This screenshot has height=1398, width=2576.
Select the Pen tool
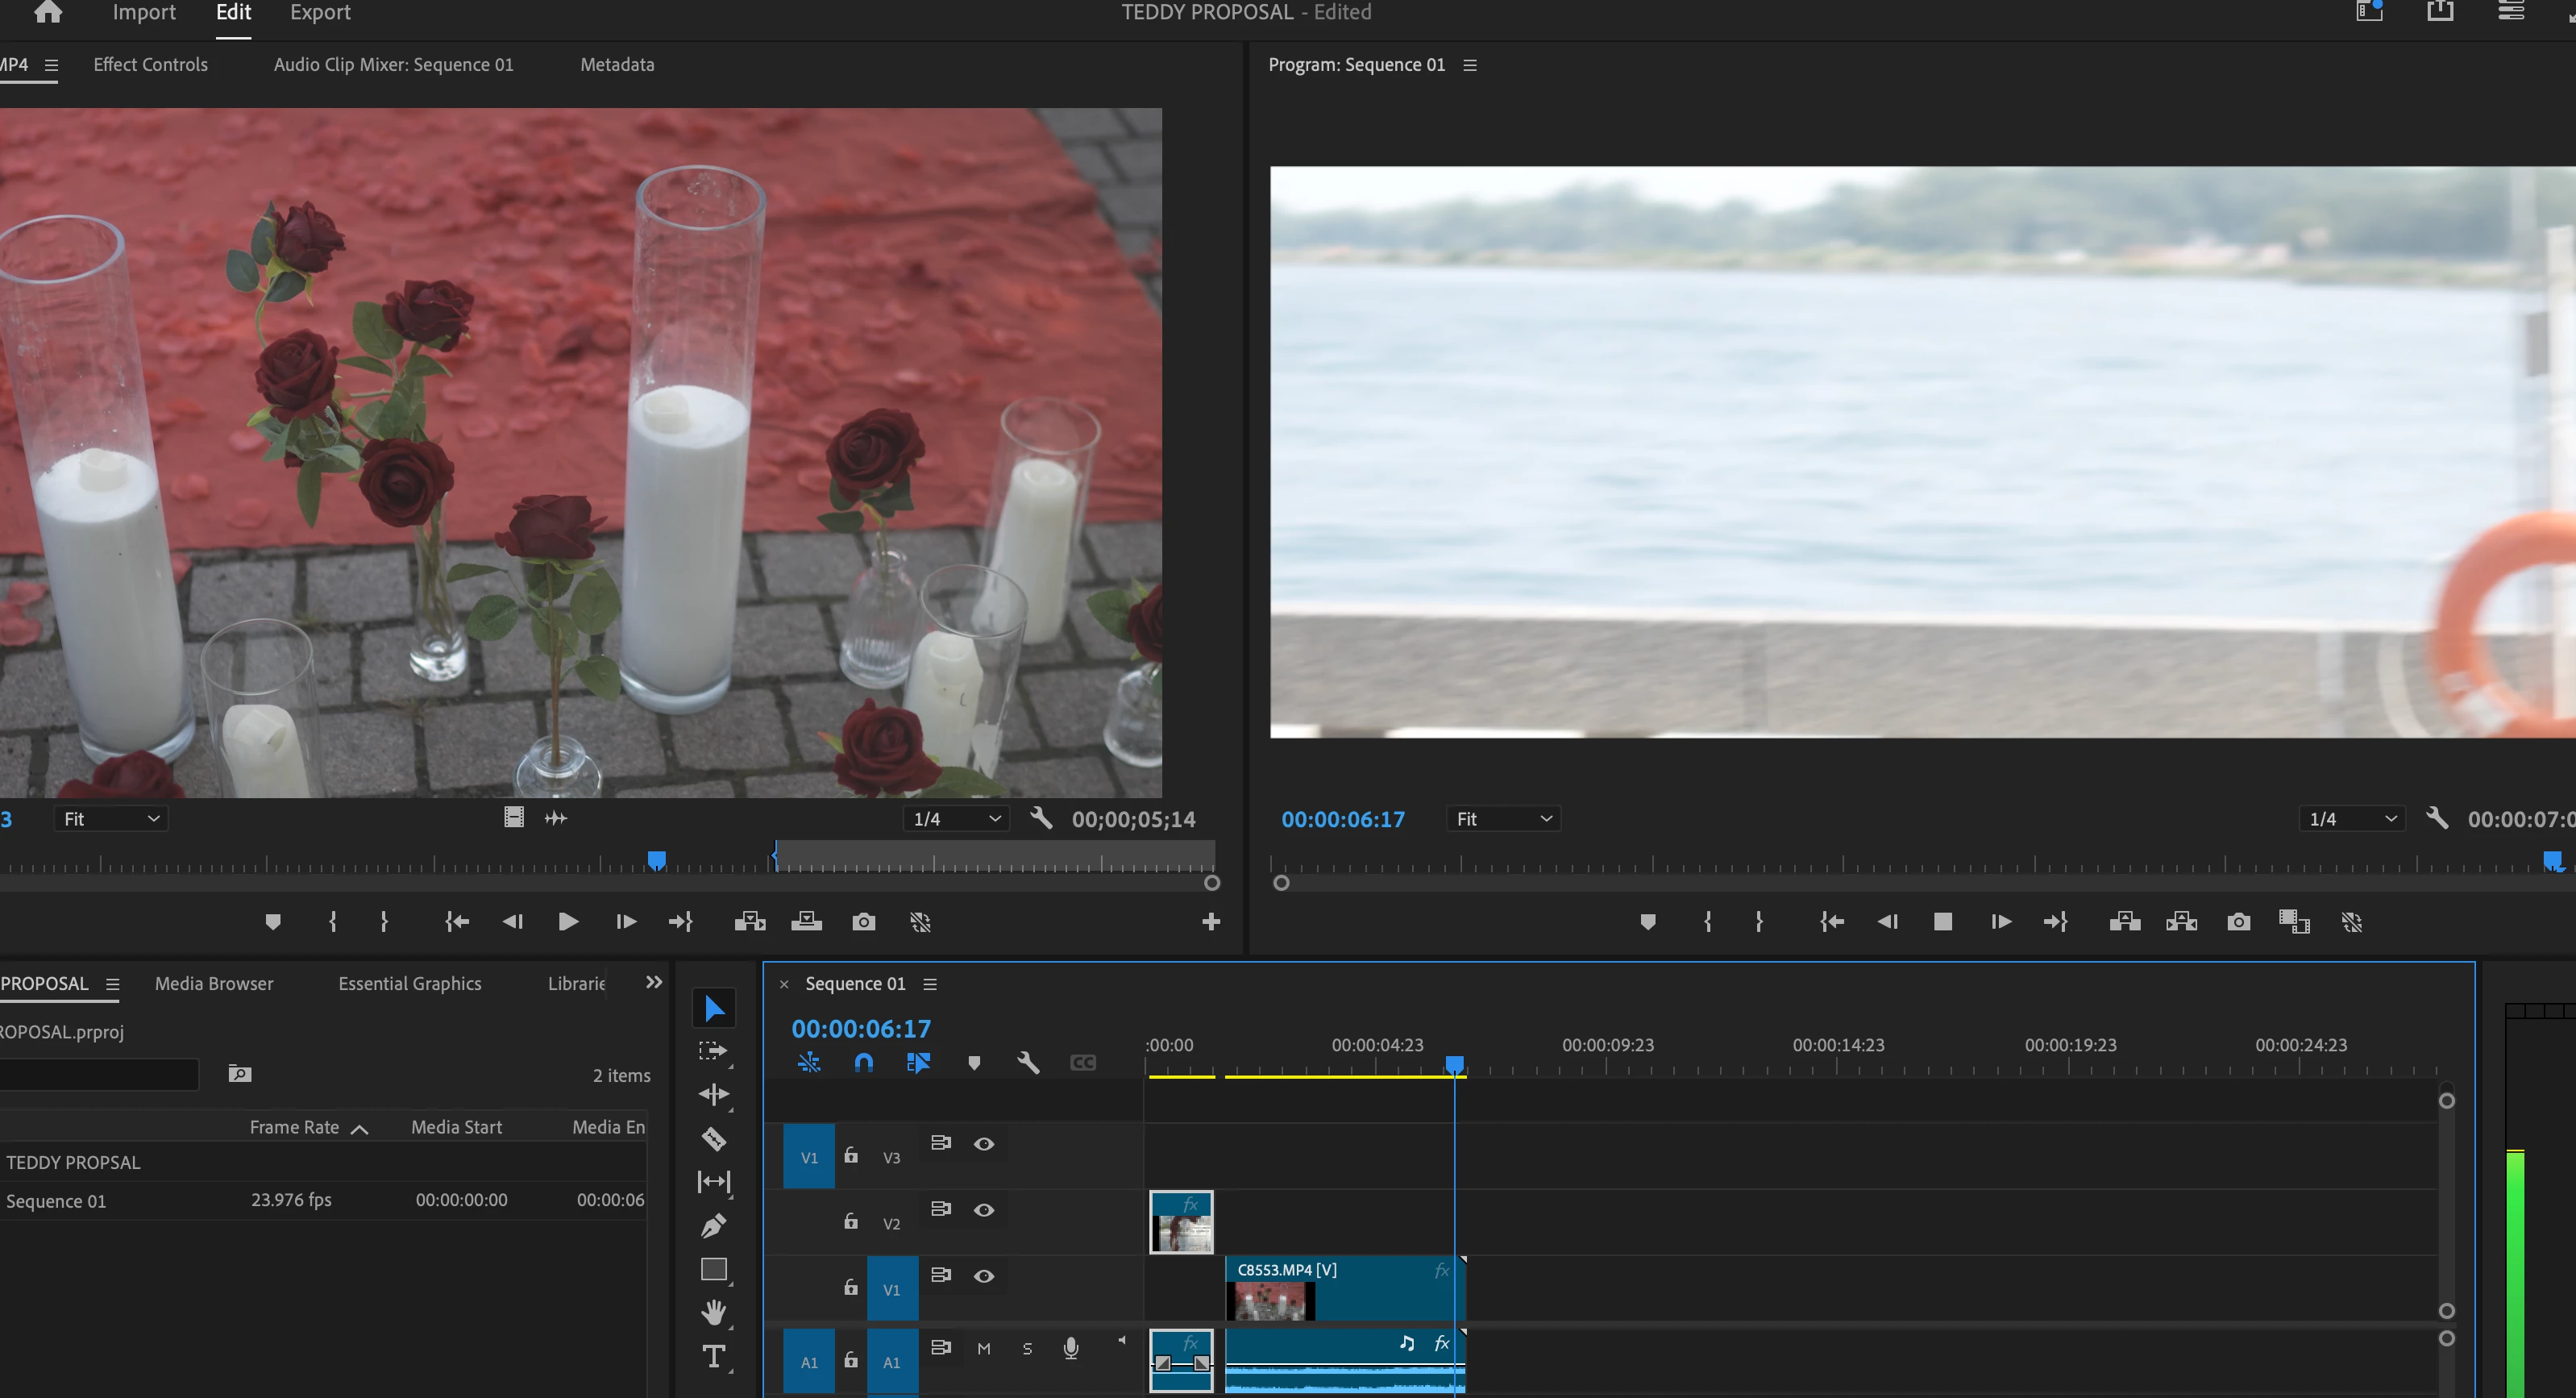pos(713,1225)
